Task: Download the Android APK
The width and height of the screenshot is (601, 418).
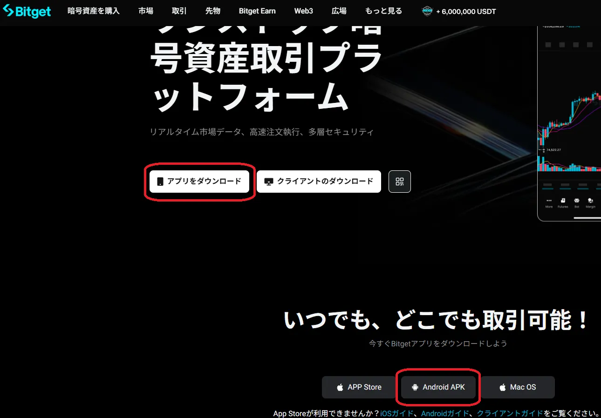Action: (x=438, y=387)
